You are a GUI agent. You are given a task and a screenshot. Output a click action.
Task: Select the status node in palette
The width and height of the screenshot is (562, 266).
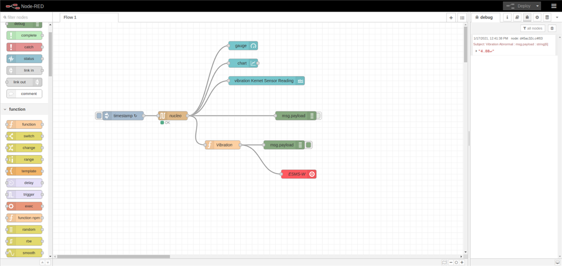[24, 58]
